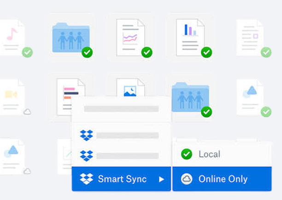Select the shapes file with triangle in middle row
This screenshot has height=200, width=282.
tap(250, 97)
